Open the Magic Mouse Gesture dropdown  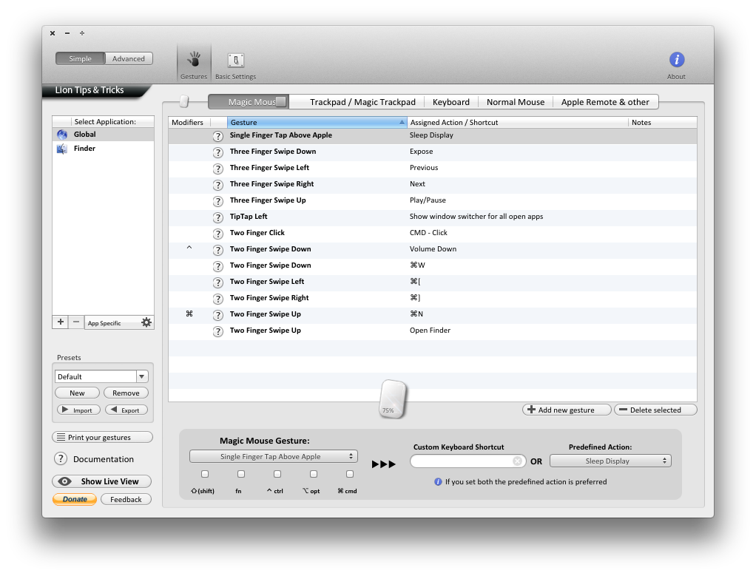click(274, 456)
